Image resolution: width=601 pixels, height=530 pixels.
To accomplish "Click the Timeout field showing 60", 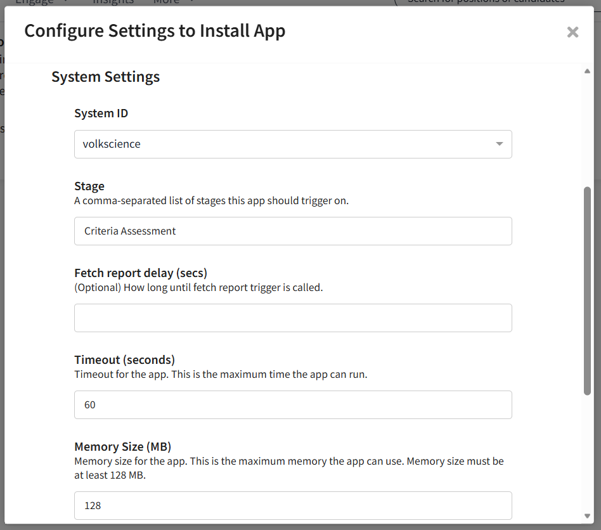I will point(293,405).
